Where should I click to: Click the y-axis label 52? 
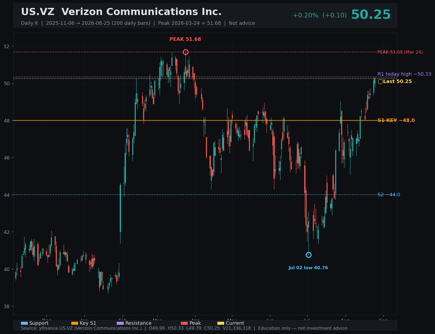[7, 46]
